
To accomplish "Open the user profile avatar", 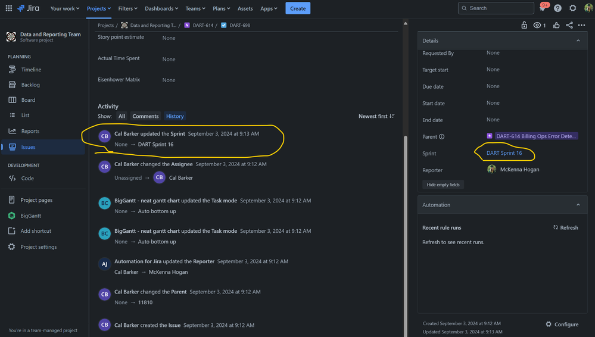I will (588, 8).
